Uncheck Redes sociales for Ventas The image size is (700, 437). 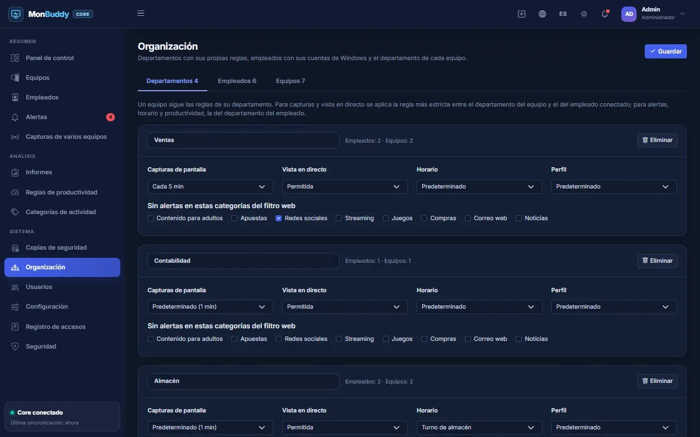(x=279, y=218)
